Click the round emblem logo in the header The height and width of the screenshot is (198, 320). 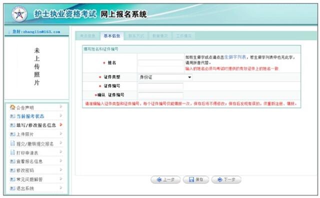tap(19, 14)
